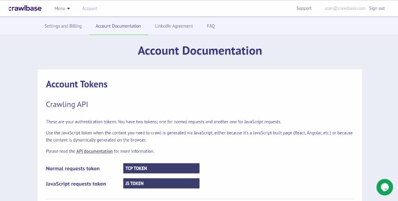Click the JavaScript requests token label
398x201 pixels.
pos(76,184)
